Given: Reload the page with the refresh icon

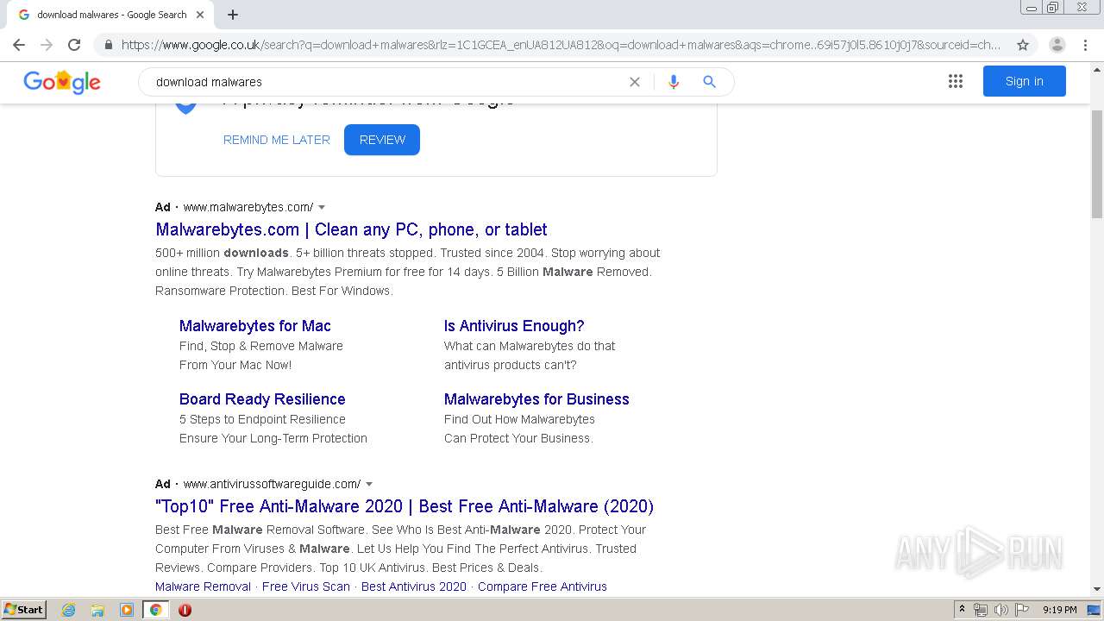Looking at the screenshot, I should point(74,45).
